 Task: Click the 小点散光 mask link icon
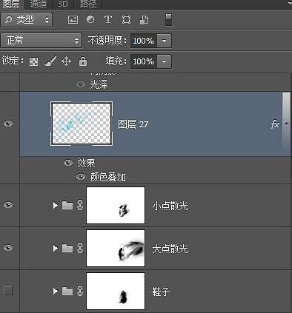80,205
